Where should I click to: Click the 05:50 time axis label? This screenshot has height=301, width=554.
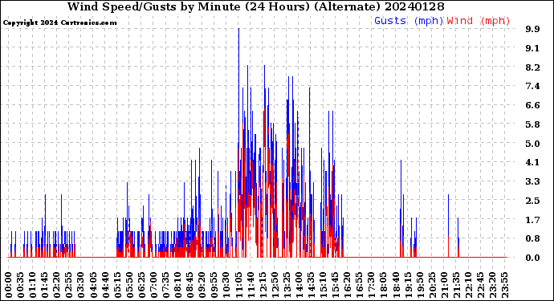(x=129, y=284)
